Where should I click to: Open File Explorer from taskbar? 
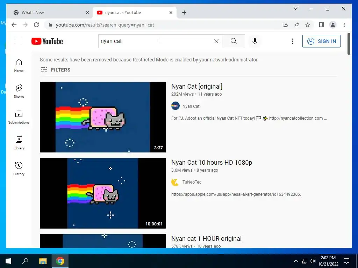coord(43,261)
